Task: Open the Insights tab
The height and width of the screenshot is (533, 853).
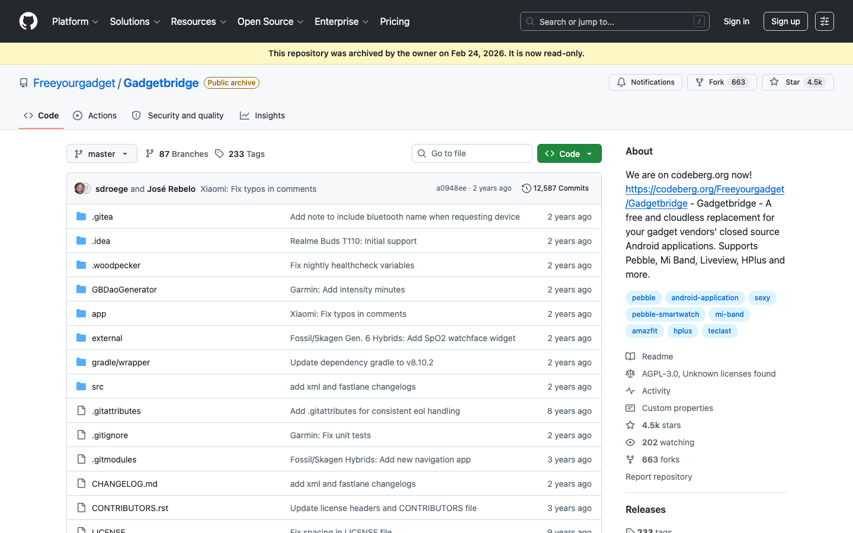Action: 262,115
